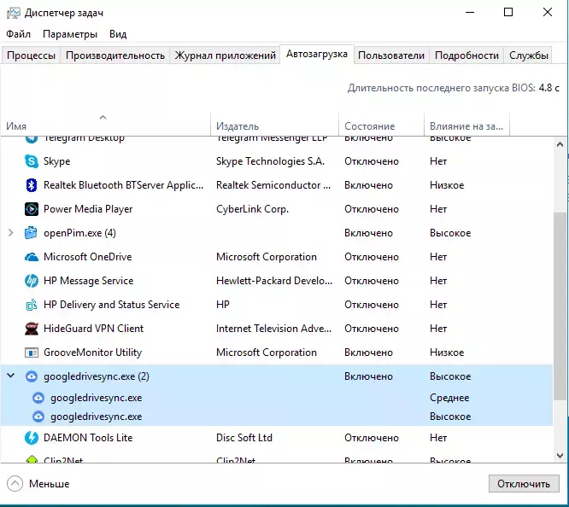
Task: Switch to the Процессы tab
Action: click(31, 55)
